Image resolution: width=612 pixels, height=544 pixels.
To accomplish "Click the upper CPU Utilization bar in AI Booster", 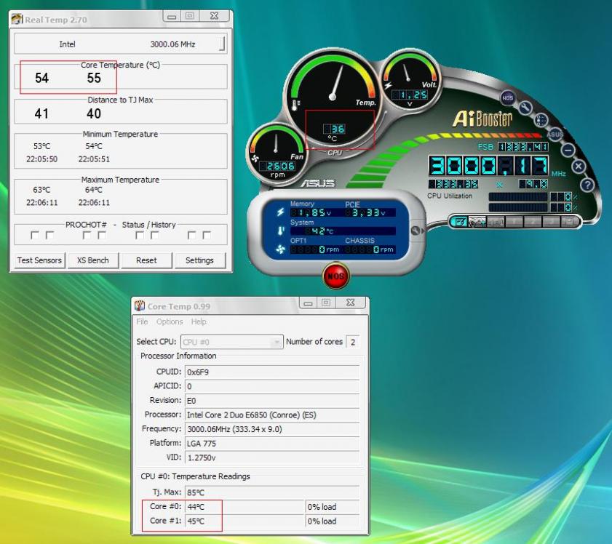I will (x=518, y=196).
